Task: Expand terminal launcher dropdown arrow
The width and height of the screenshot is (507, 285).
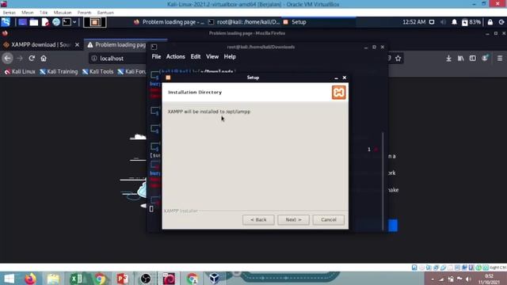Action: [74, 22]
